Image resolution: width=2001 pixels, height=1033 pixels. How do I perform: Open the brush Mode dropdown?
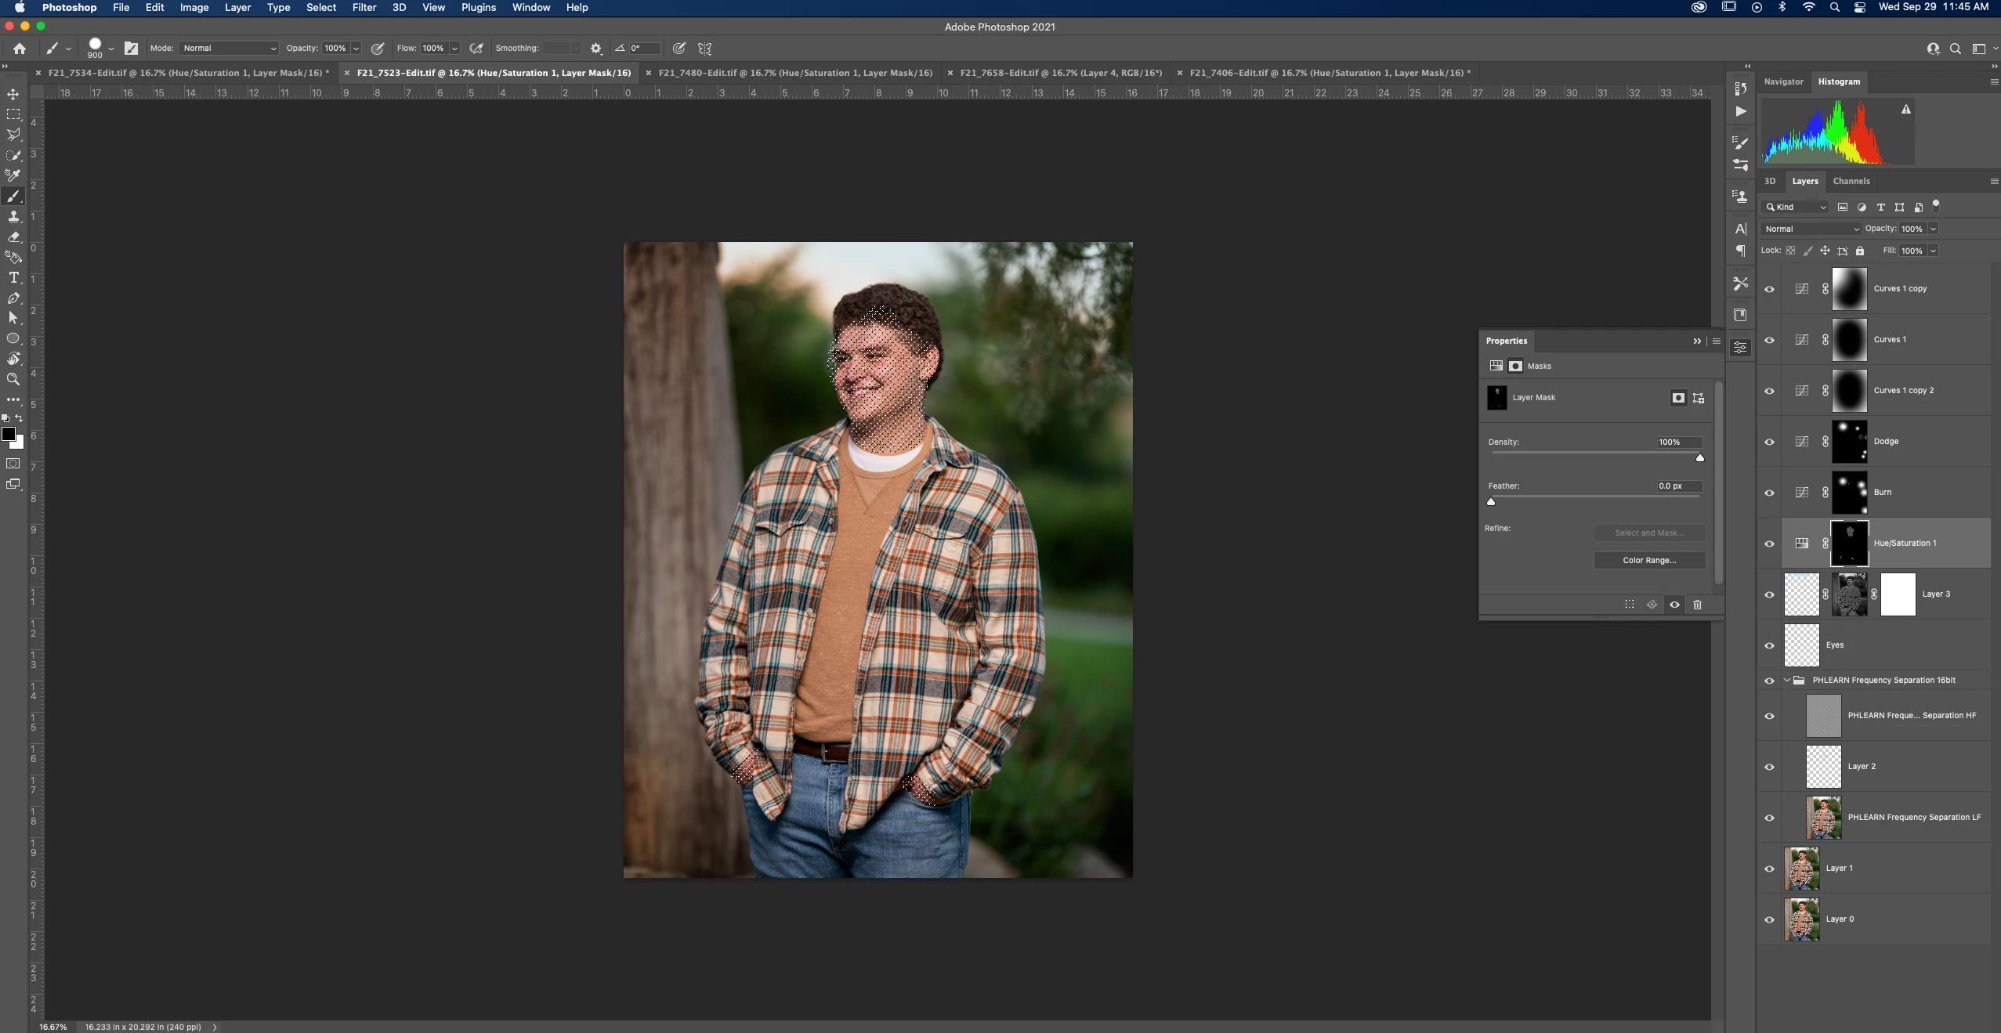tap(229, 49)
